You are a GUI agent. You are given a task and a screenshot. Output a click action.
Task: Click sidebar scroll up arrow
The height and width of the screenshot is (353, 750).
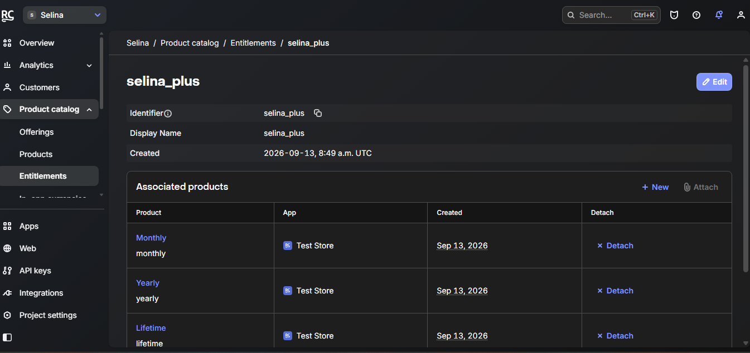[x=101, y=34]
